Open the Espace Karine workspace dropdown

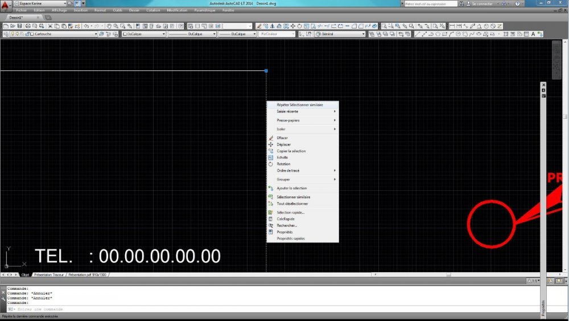[40, 3]
